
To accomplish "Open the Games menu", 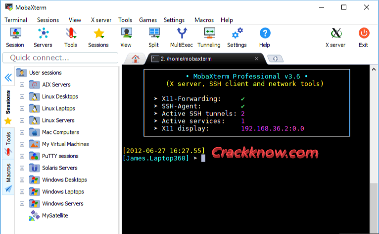I will tap(148, 20).
